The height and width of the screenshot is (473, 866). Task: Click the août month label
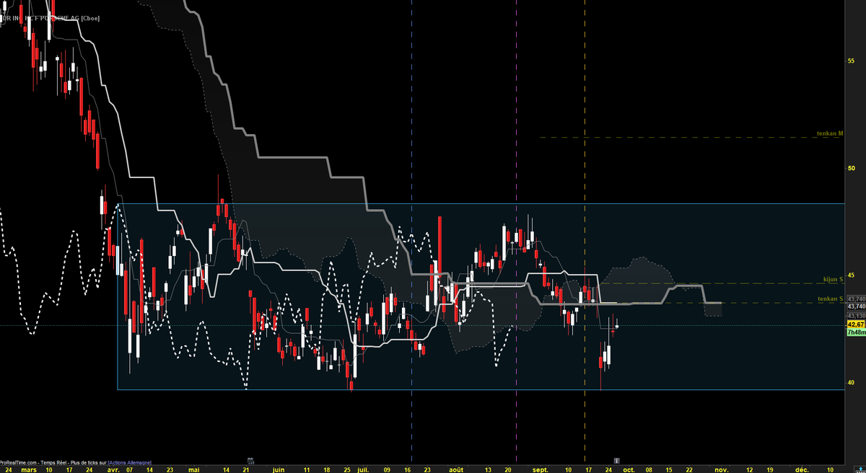(x=456, y=469)
